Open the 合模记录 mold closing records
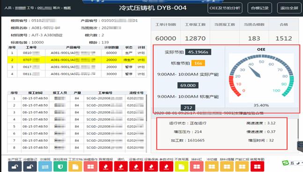This screenshot has height=172, width=303. click(260, 8)
